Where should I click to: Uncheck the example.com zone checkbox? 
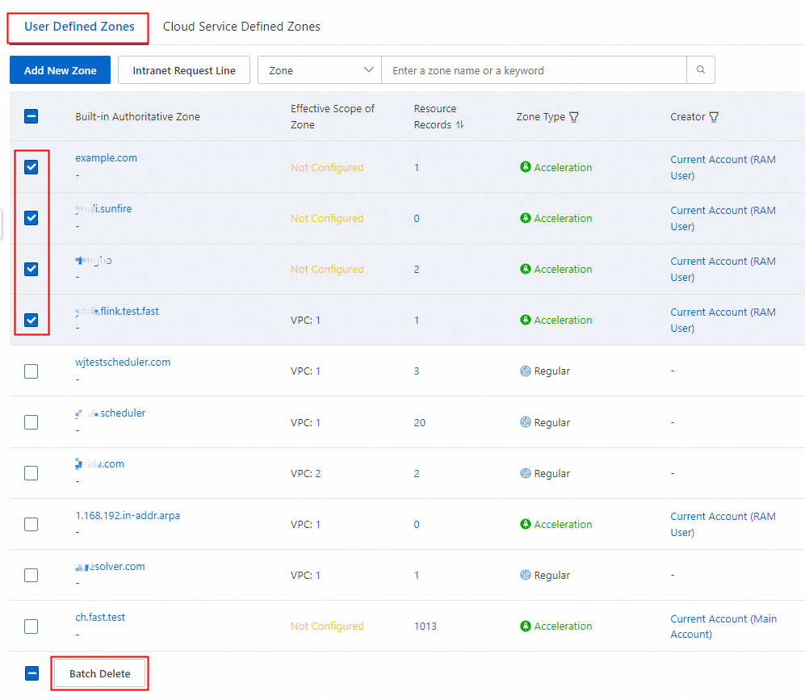point(31,167)
